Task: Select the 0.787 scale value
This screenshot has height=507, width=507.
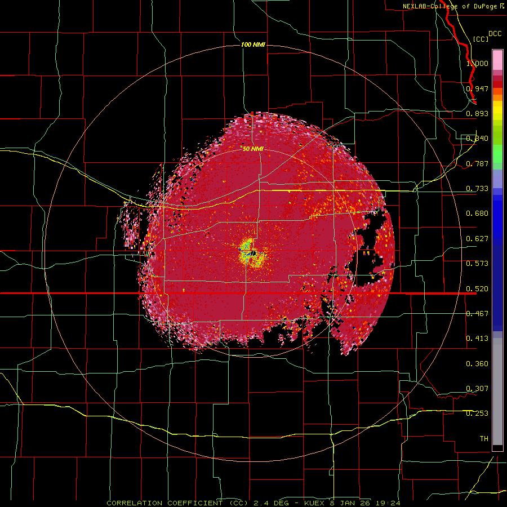Action: pyautogui.click(x=477, y=163)
